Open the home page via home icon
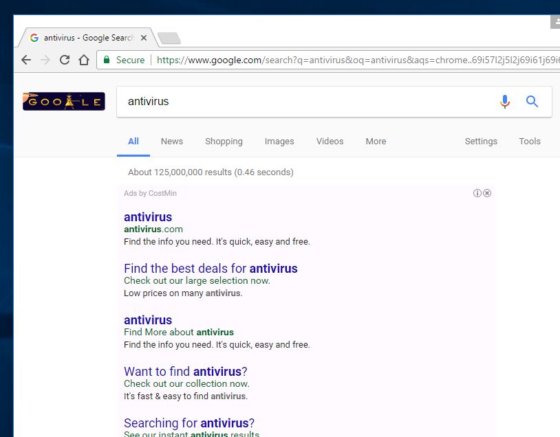The image size is (560, 437). (x=83, y=60)
